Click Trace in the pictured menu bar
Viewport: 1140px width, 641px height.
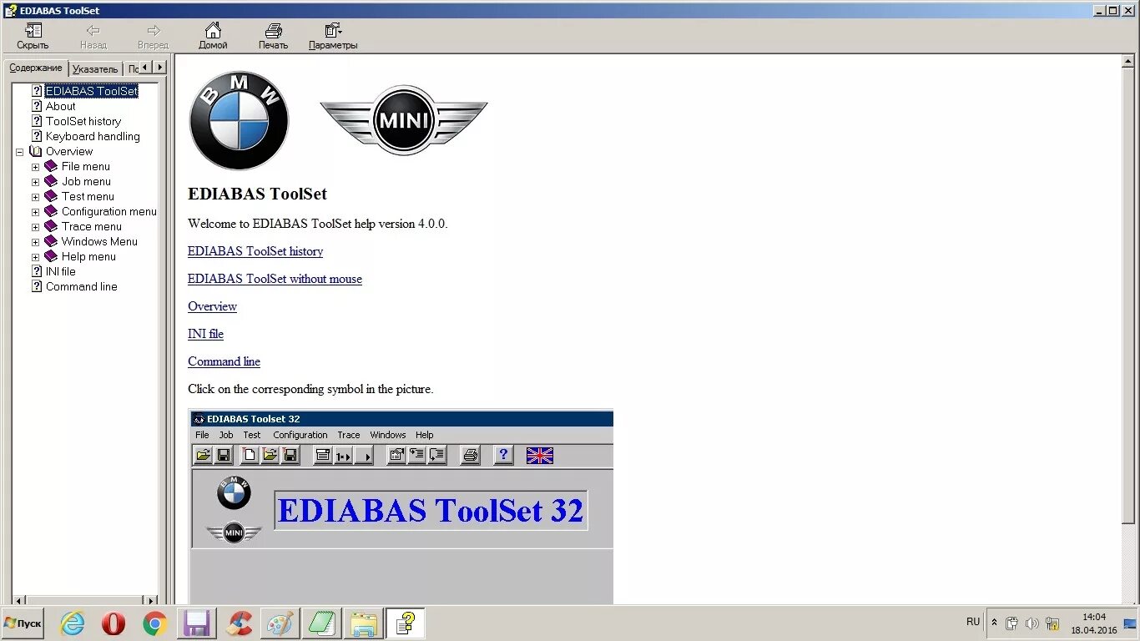pyautogui.click(x=349, y=435)
